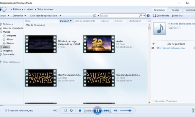Switch to Now Playing view
Viewport: 195px width, 117px height.
[x=194, y=110]
